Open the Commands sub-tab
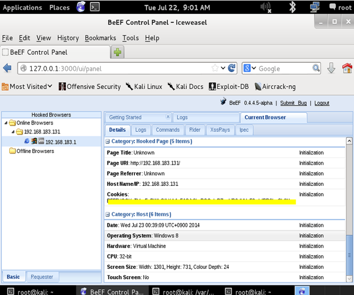Viewport: 354px width, 295px height. tap(168, 130)
